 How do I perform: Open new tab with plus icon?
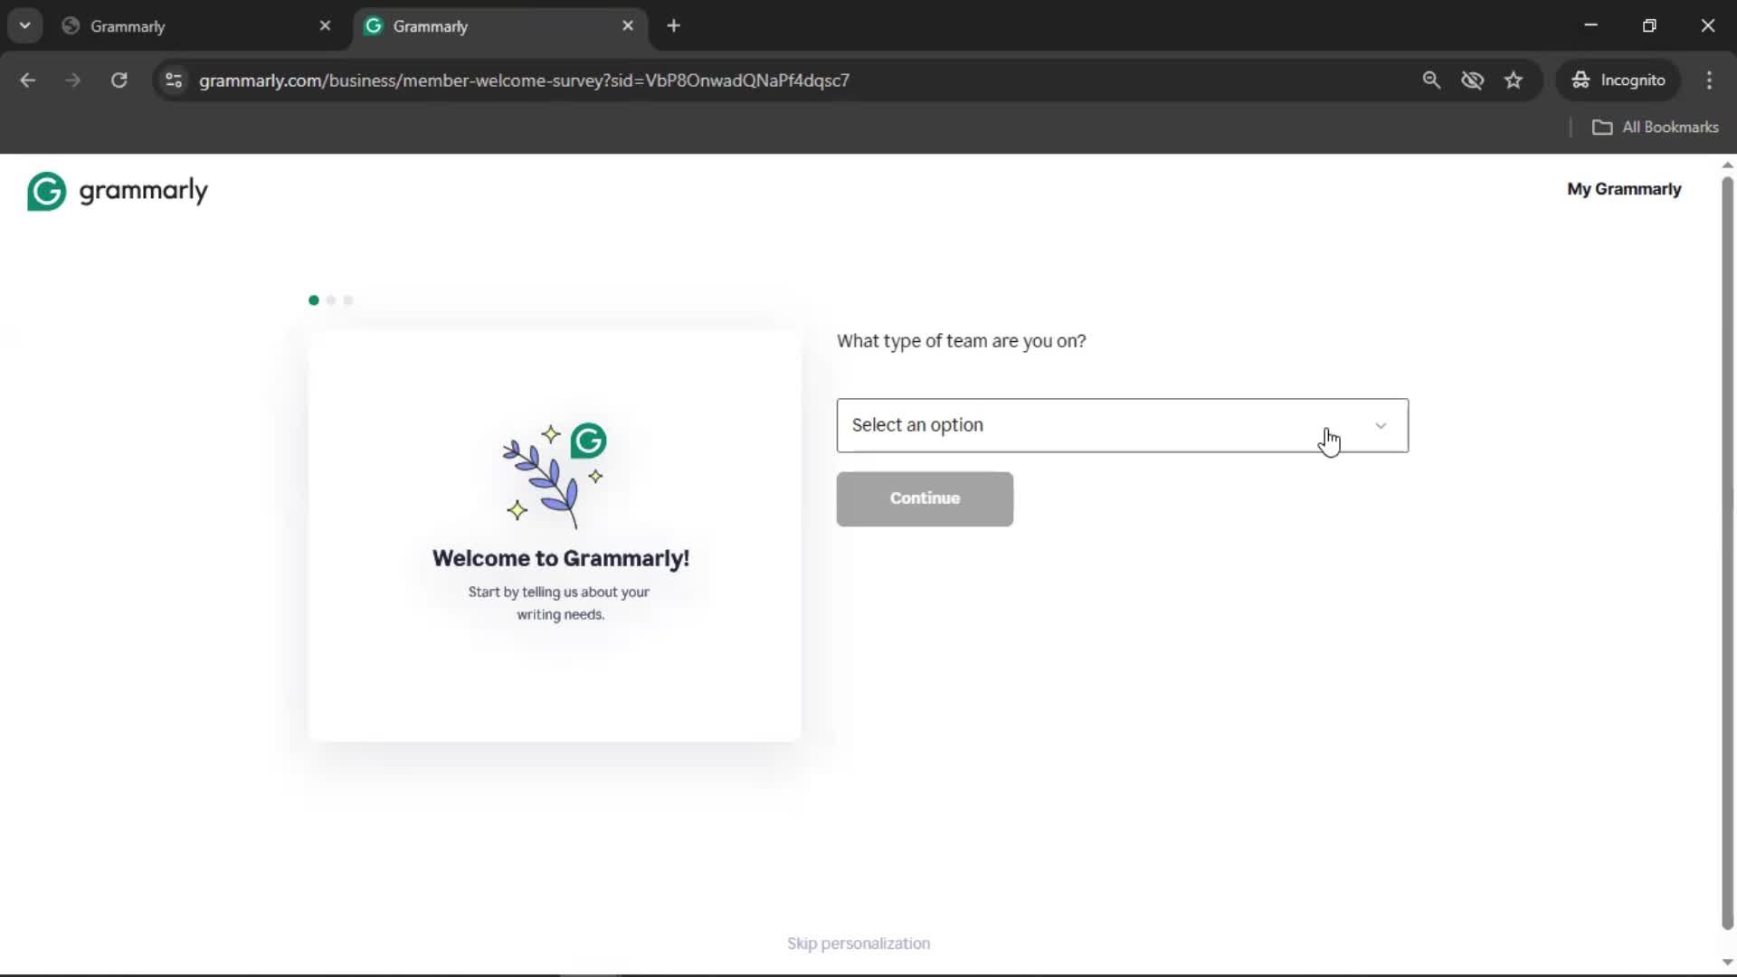[673, 26]
